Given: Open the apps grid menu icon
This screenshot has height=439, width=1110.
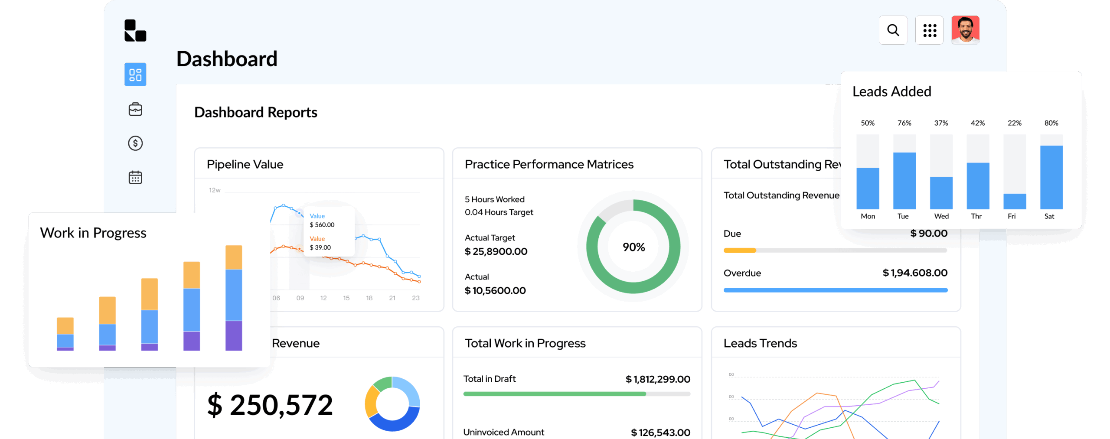Looking at the screenshot, I should pos(929,30).
